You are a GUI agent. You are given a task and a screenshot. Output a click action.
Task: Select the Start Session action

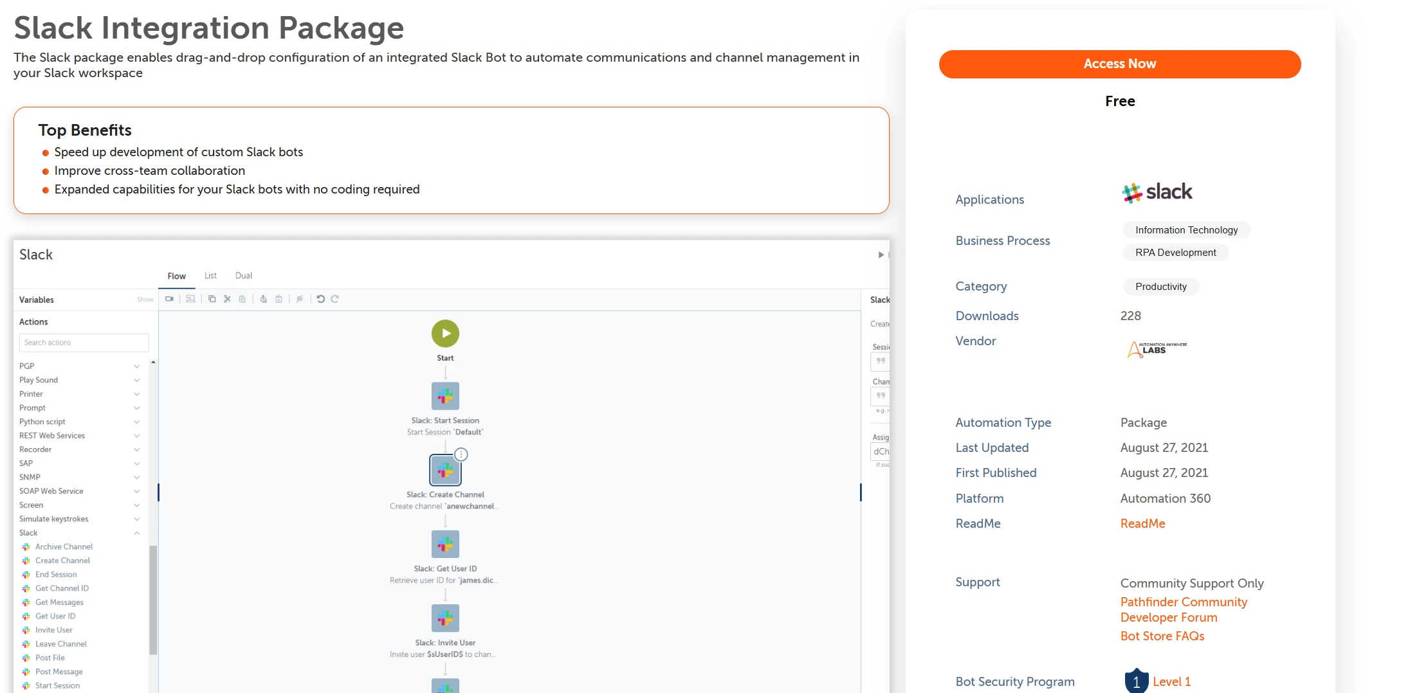57,686
